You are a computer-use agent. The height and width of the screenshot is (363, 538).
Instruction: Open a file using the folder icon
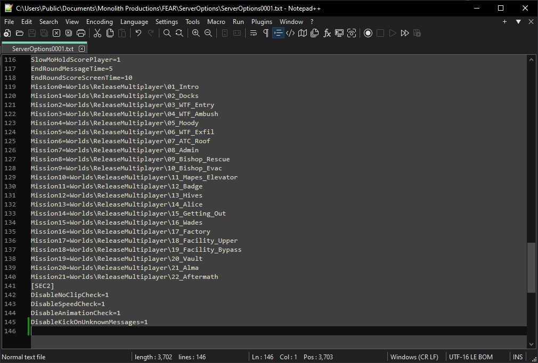(20, 33)
